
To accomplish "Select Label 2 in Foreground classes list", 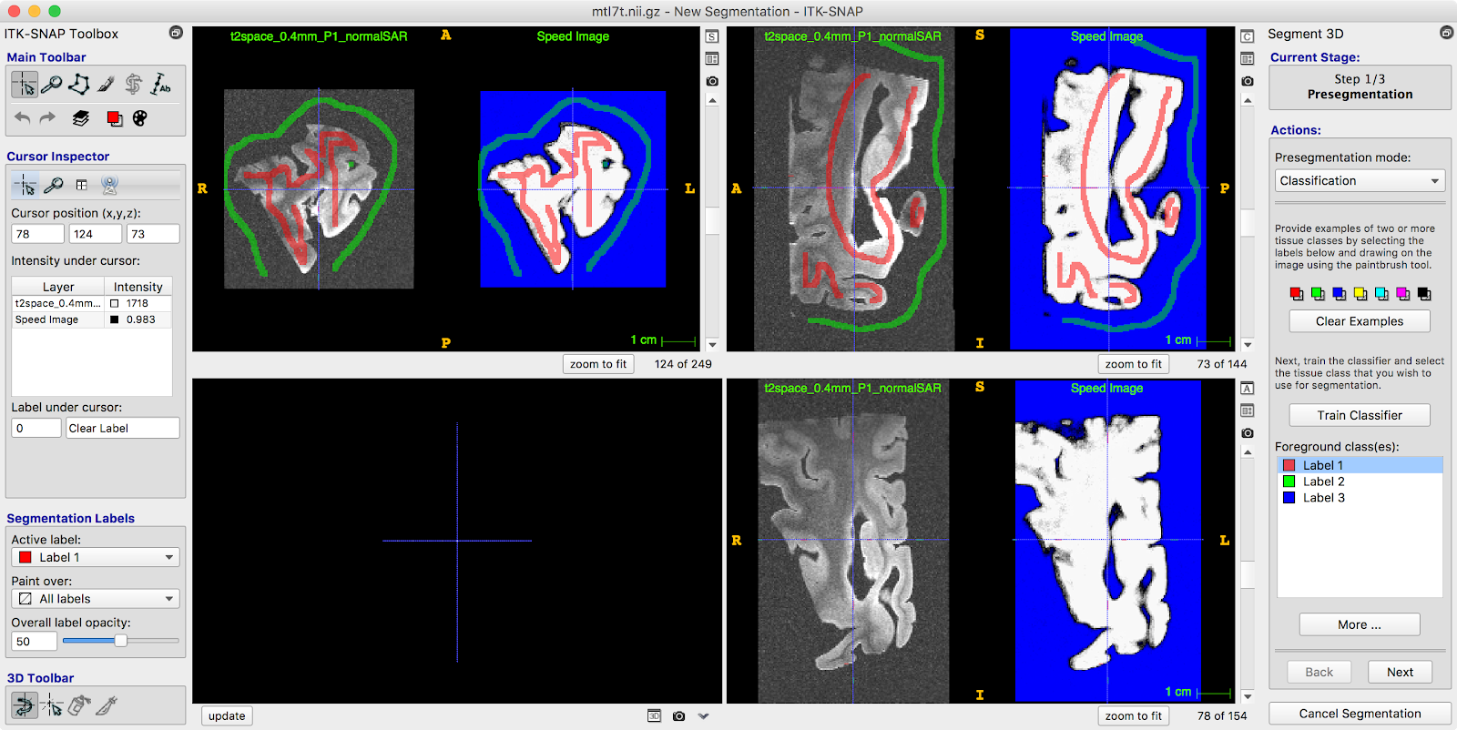I will pos(1360,482).
